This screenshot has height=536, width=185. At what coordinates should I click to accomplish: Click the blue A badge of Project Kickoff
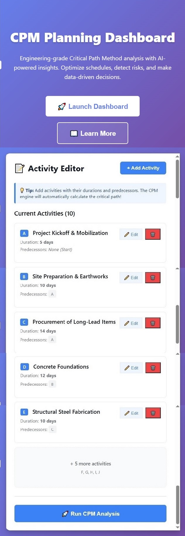[24, 233]
